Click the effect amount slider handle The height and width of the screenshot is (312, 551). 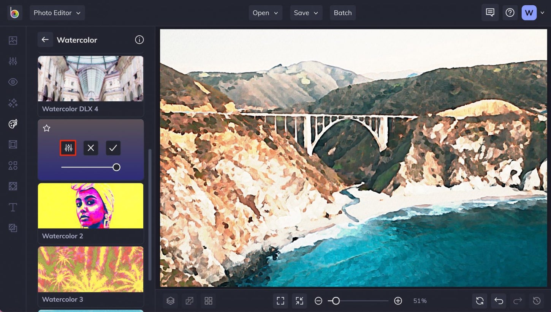pos(117,167)
